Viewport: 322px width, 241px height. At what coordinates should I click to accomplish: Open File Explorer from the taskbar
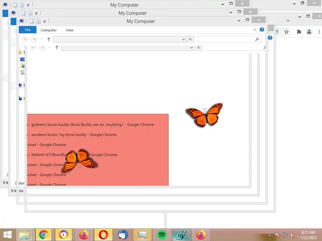pyautogui.click(x=24, y=235)
